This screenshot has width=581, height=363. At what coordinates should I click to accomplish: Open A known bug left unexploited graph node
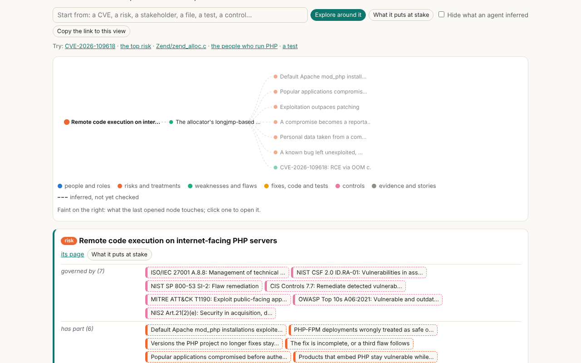click(x=318, y=152)
